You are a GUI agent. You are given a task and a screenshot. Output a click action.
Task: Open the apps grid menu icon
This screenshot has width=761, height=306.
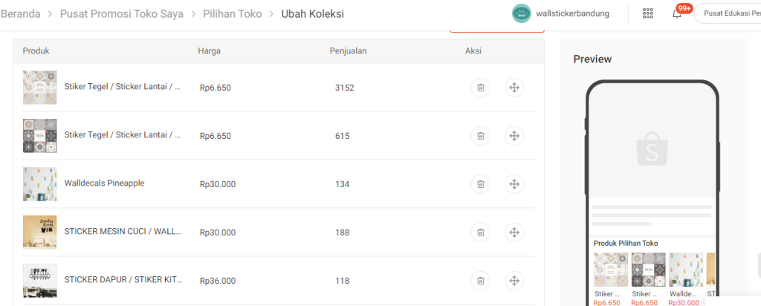648,13
